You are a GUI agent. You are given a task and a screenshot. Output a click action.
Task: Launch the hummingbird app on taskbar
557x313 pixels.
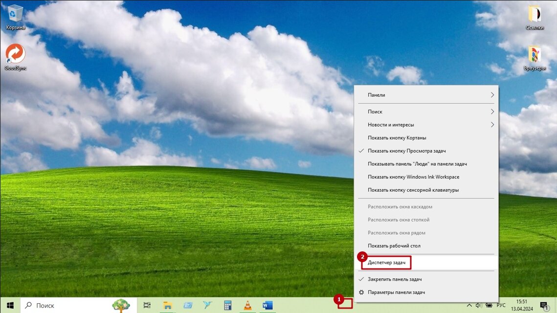tap(207, 305)
